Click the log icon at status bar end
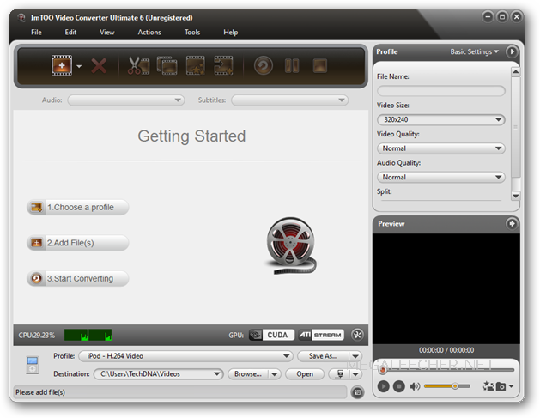This screenshot has width=540, height=418. tap(357, 392)
